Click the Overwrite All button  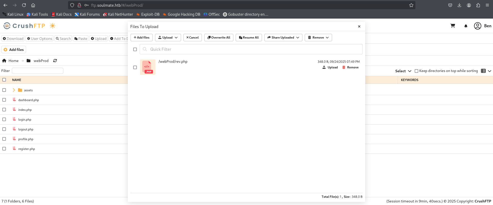pos(219,38)
